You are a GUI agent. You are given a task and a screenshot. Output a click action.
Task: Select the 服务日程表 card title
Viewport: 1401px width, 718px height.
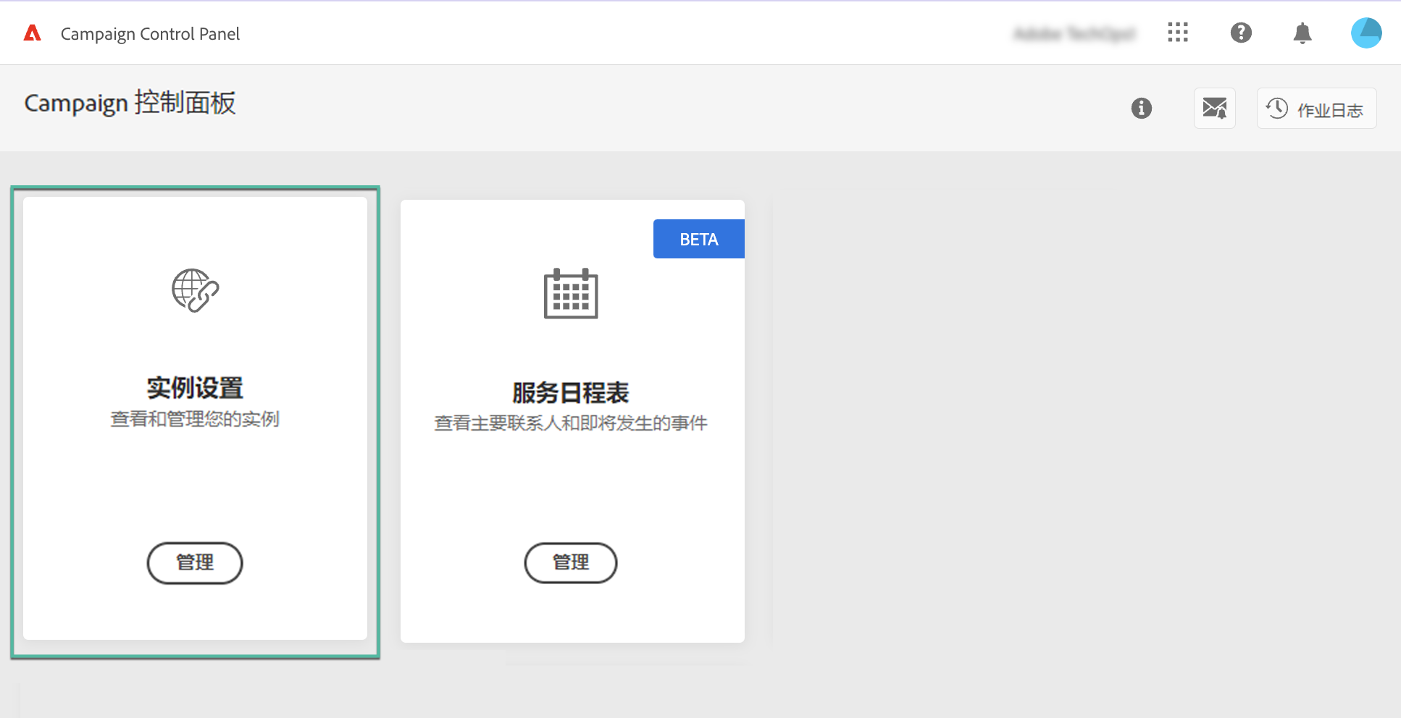pyautogui.click(x=571, y=393)
